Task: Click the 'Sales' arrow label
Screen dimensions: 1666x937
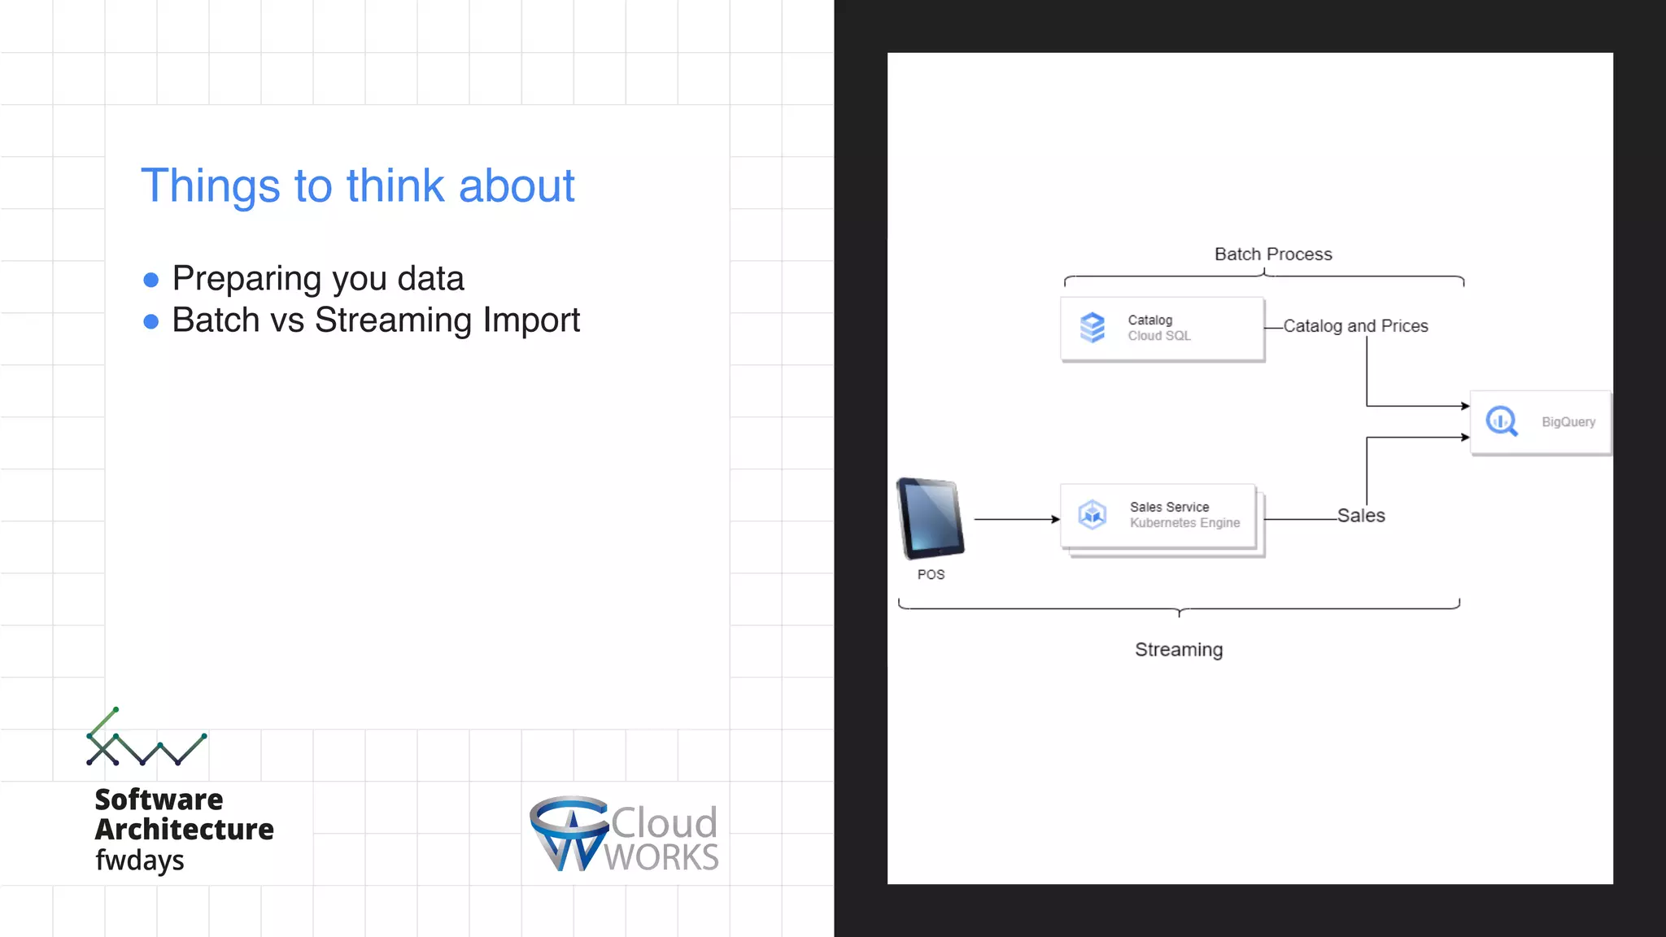Action: pos(1361,516)
